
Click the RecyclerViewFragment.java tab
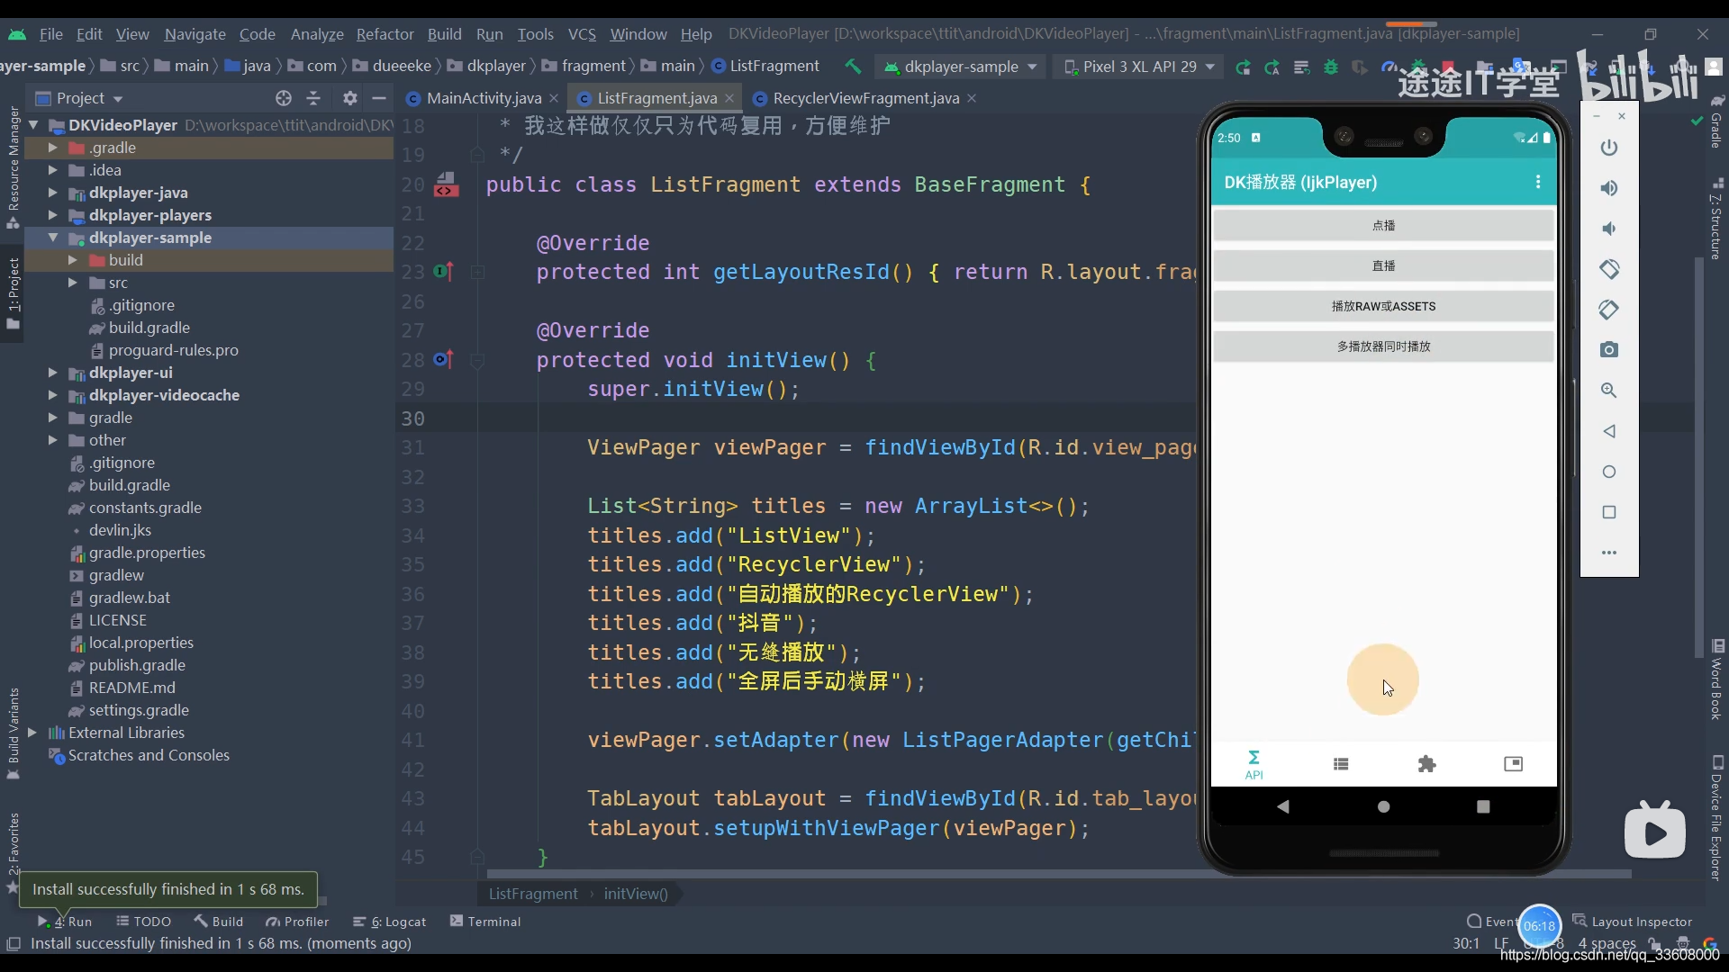pos(865,97)
